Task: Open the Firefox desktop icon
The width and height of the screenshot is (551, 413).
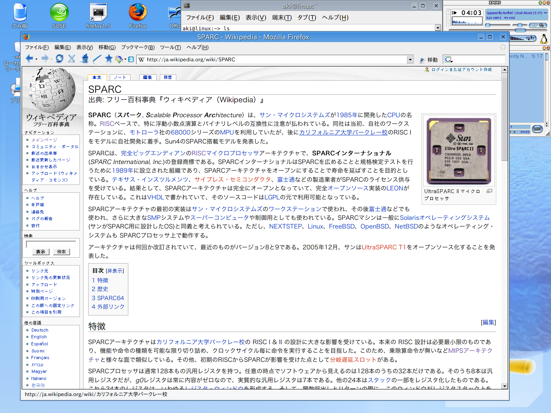Action: (138, 16)
